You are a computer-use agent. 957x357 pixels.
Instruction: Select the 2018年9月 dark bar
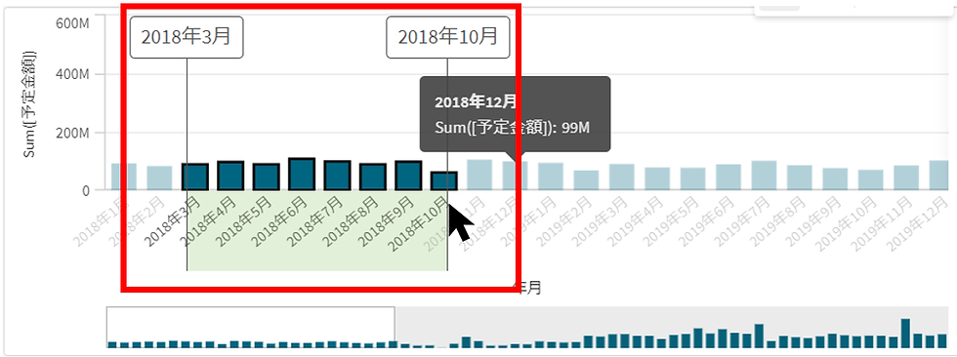[x=408, y=176]
